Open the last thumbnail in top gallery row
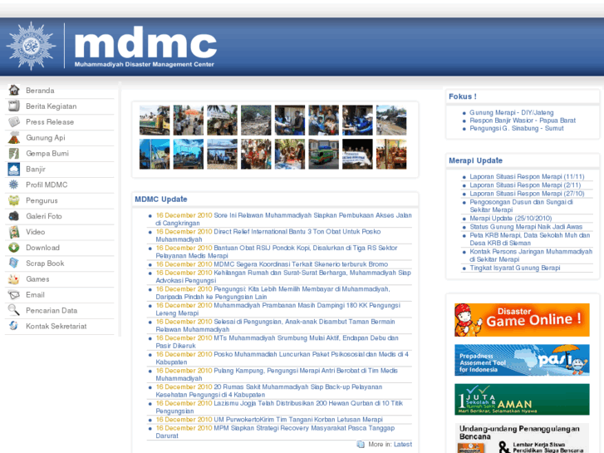Viewport: 604px width, 453px height. 391,121
